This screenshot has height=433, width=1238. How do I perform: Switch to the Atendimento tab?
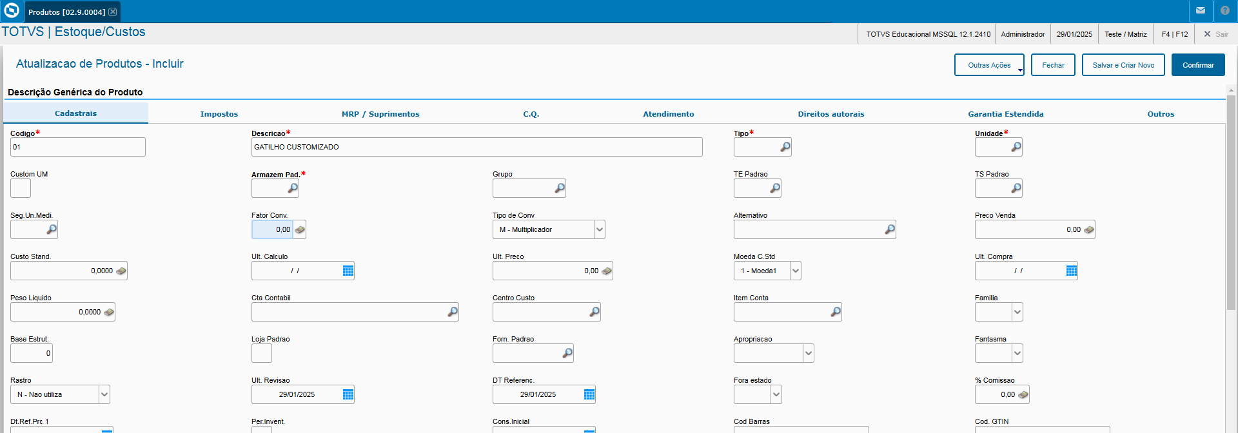669,114
